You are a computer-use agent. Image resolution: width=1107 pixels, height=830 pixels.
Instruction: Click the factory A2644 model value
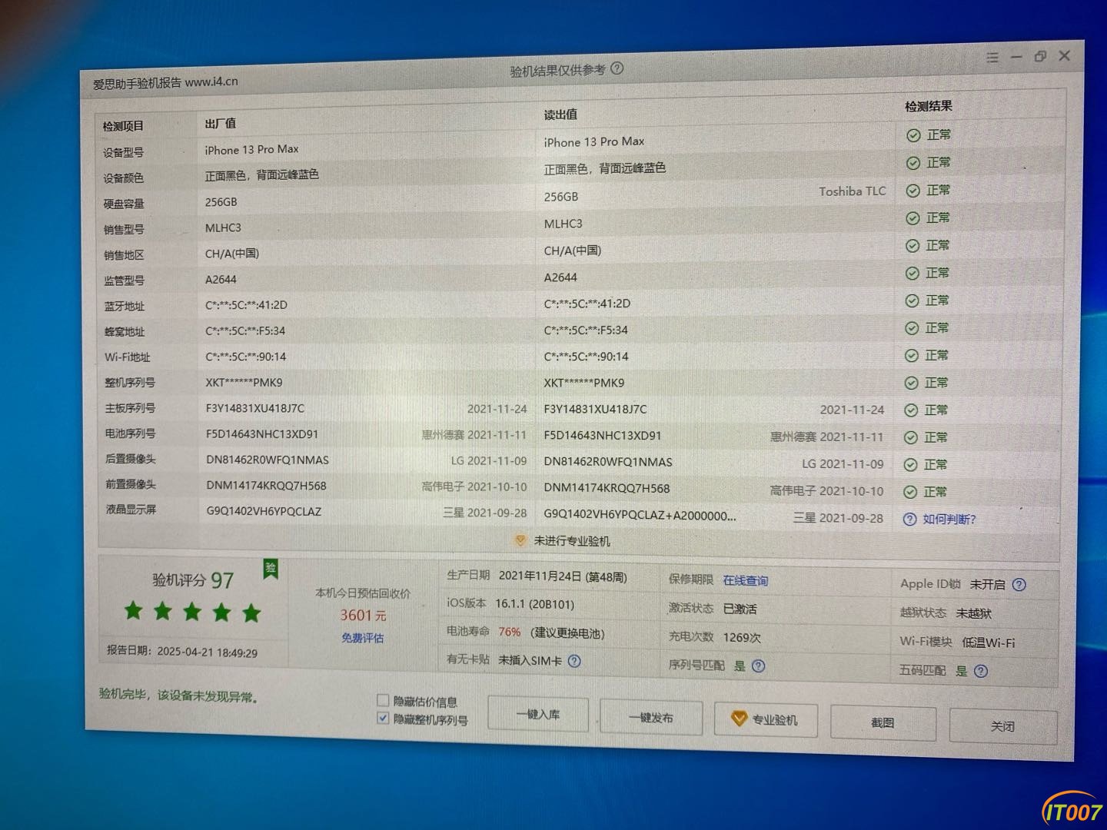pyautogui.click(x=221, y=280)
